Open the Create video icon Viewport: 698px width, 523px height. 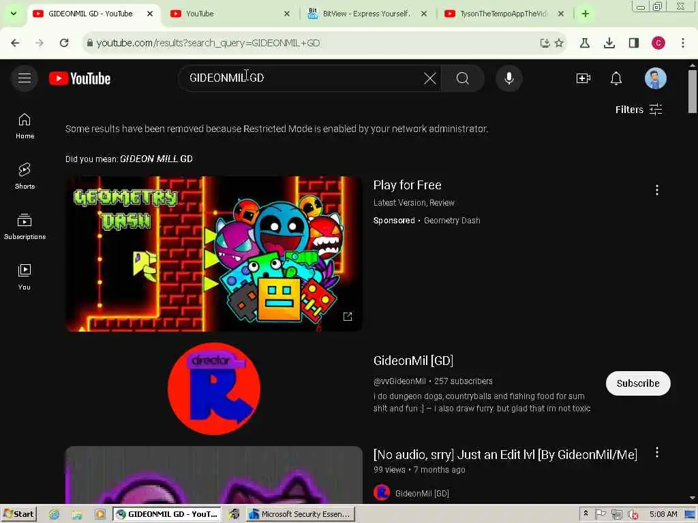pyautogui.click(x=583, y=79)
